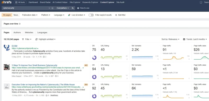The width and height of the screenshot is (209, 101).
Task: Open the Language dropdown
Action: click(x=59, y=15)
